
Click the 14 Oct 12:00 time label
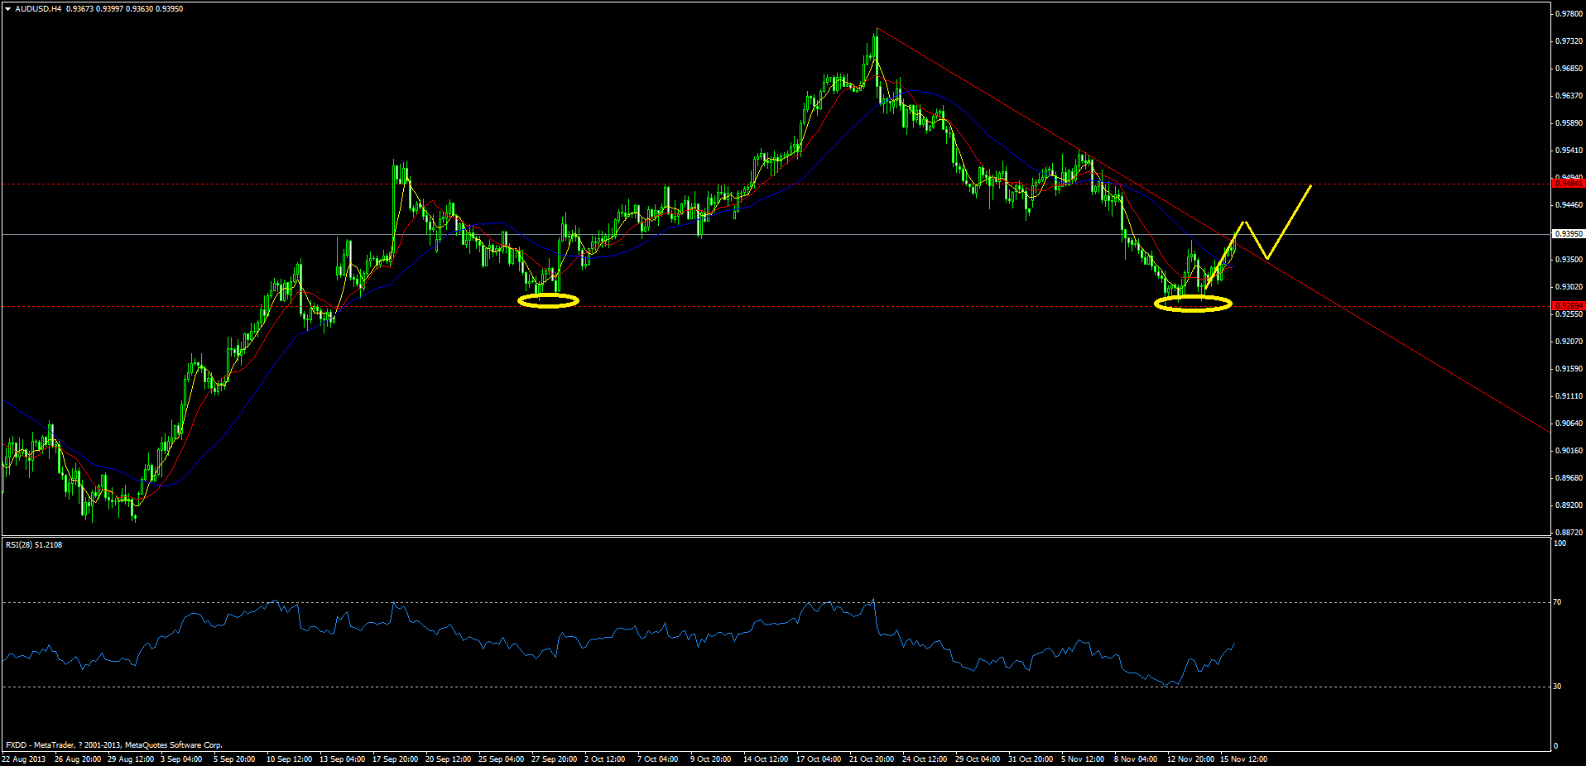767,759
